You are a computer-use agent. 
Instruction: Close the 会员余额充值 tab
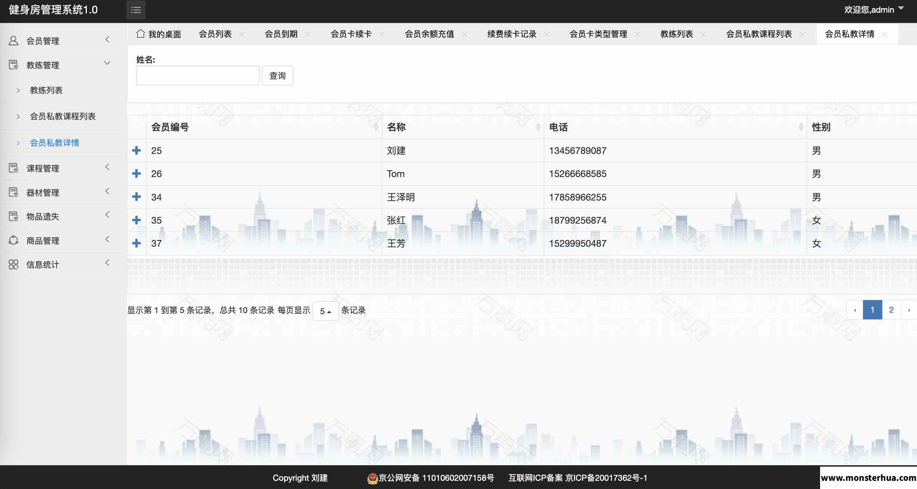tap(464, 34)
